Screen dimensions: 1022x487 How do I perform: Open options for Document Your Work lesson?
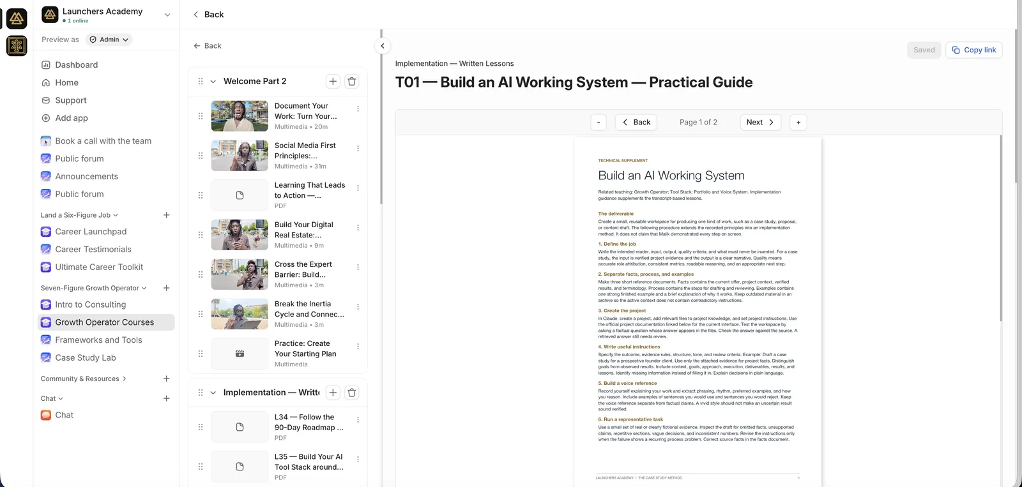click(x=358, y=109)
